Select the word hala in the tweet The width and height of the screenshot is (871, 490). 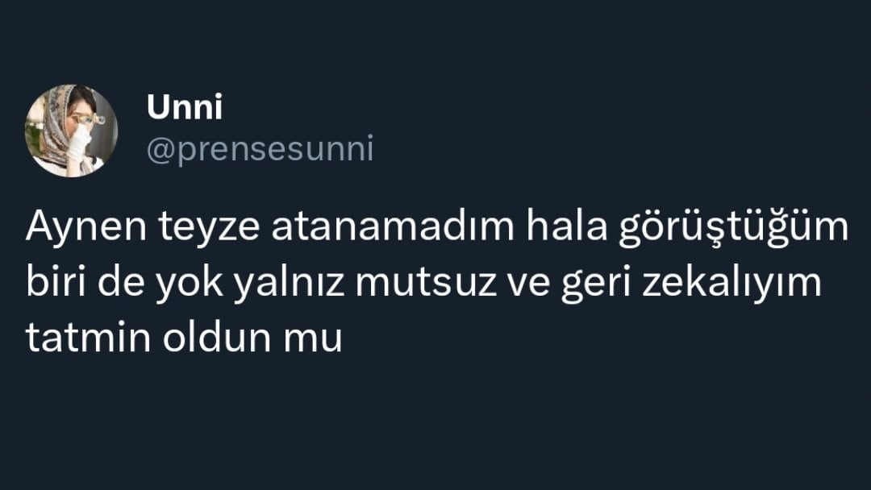pyautogui.click(x=567, y=226)
